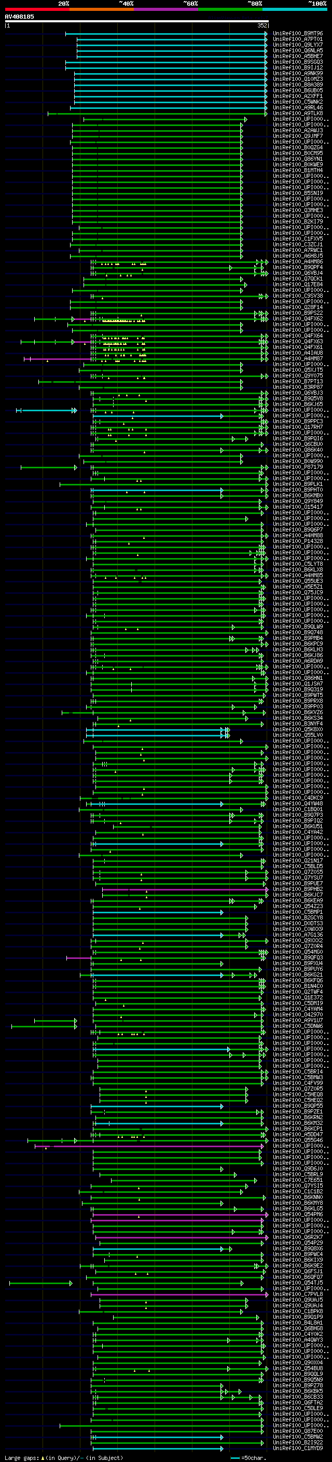Pick the UniRef100_B9Q8X6 entry
Viewport: 332px width, 1462px height.
[x=297, y=1249]
